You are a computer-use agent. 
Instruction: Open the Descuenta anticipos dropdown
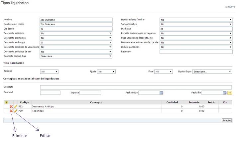(76, 33)
